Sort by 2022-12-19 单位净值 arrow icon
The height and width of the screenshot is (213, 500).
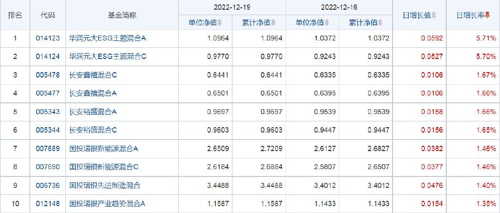tap(220, 22)
